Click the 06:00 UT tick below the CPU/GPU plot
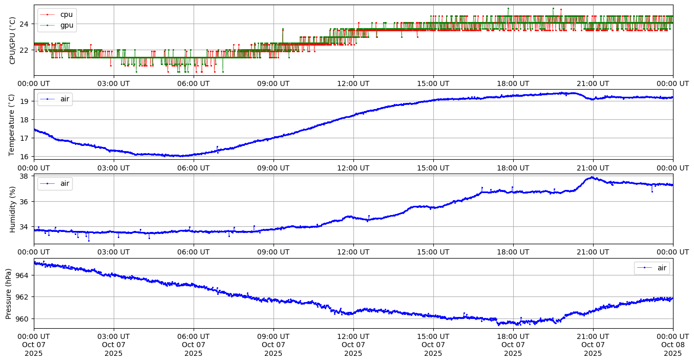The height and width of the screenshot is (362, 694). click(194, 83)
